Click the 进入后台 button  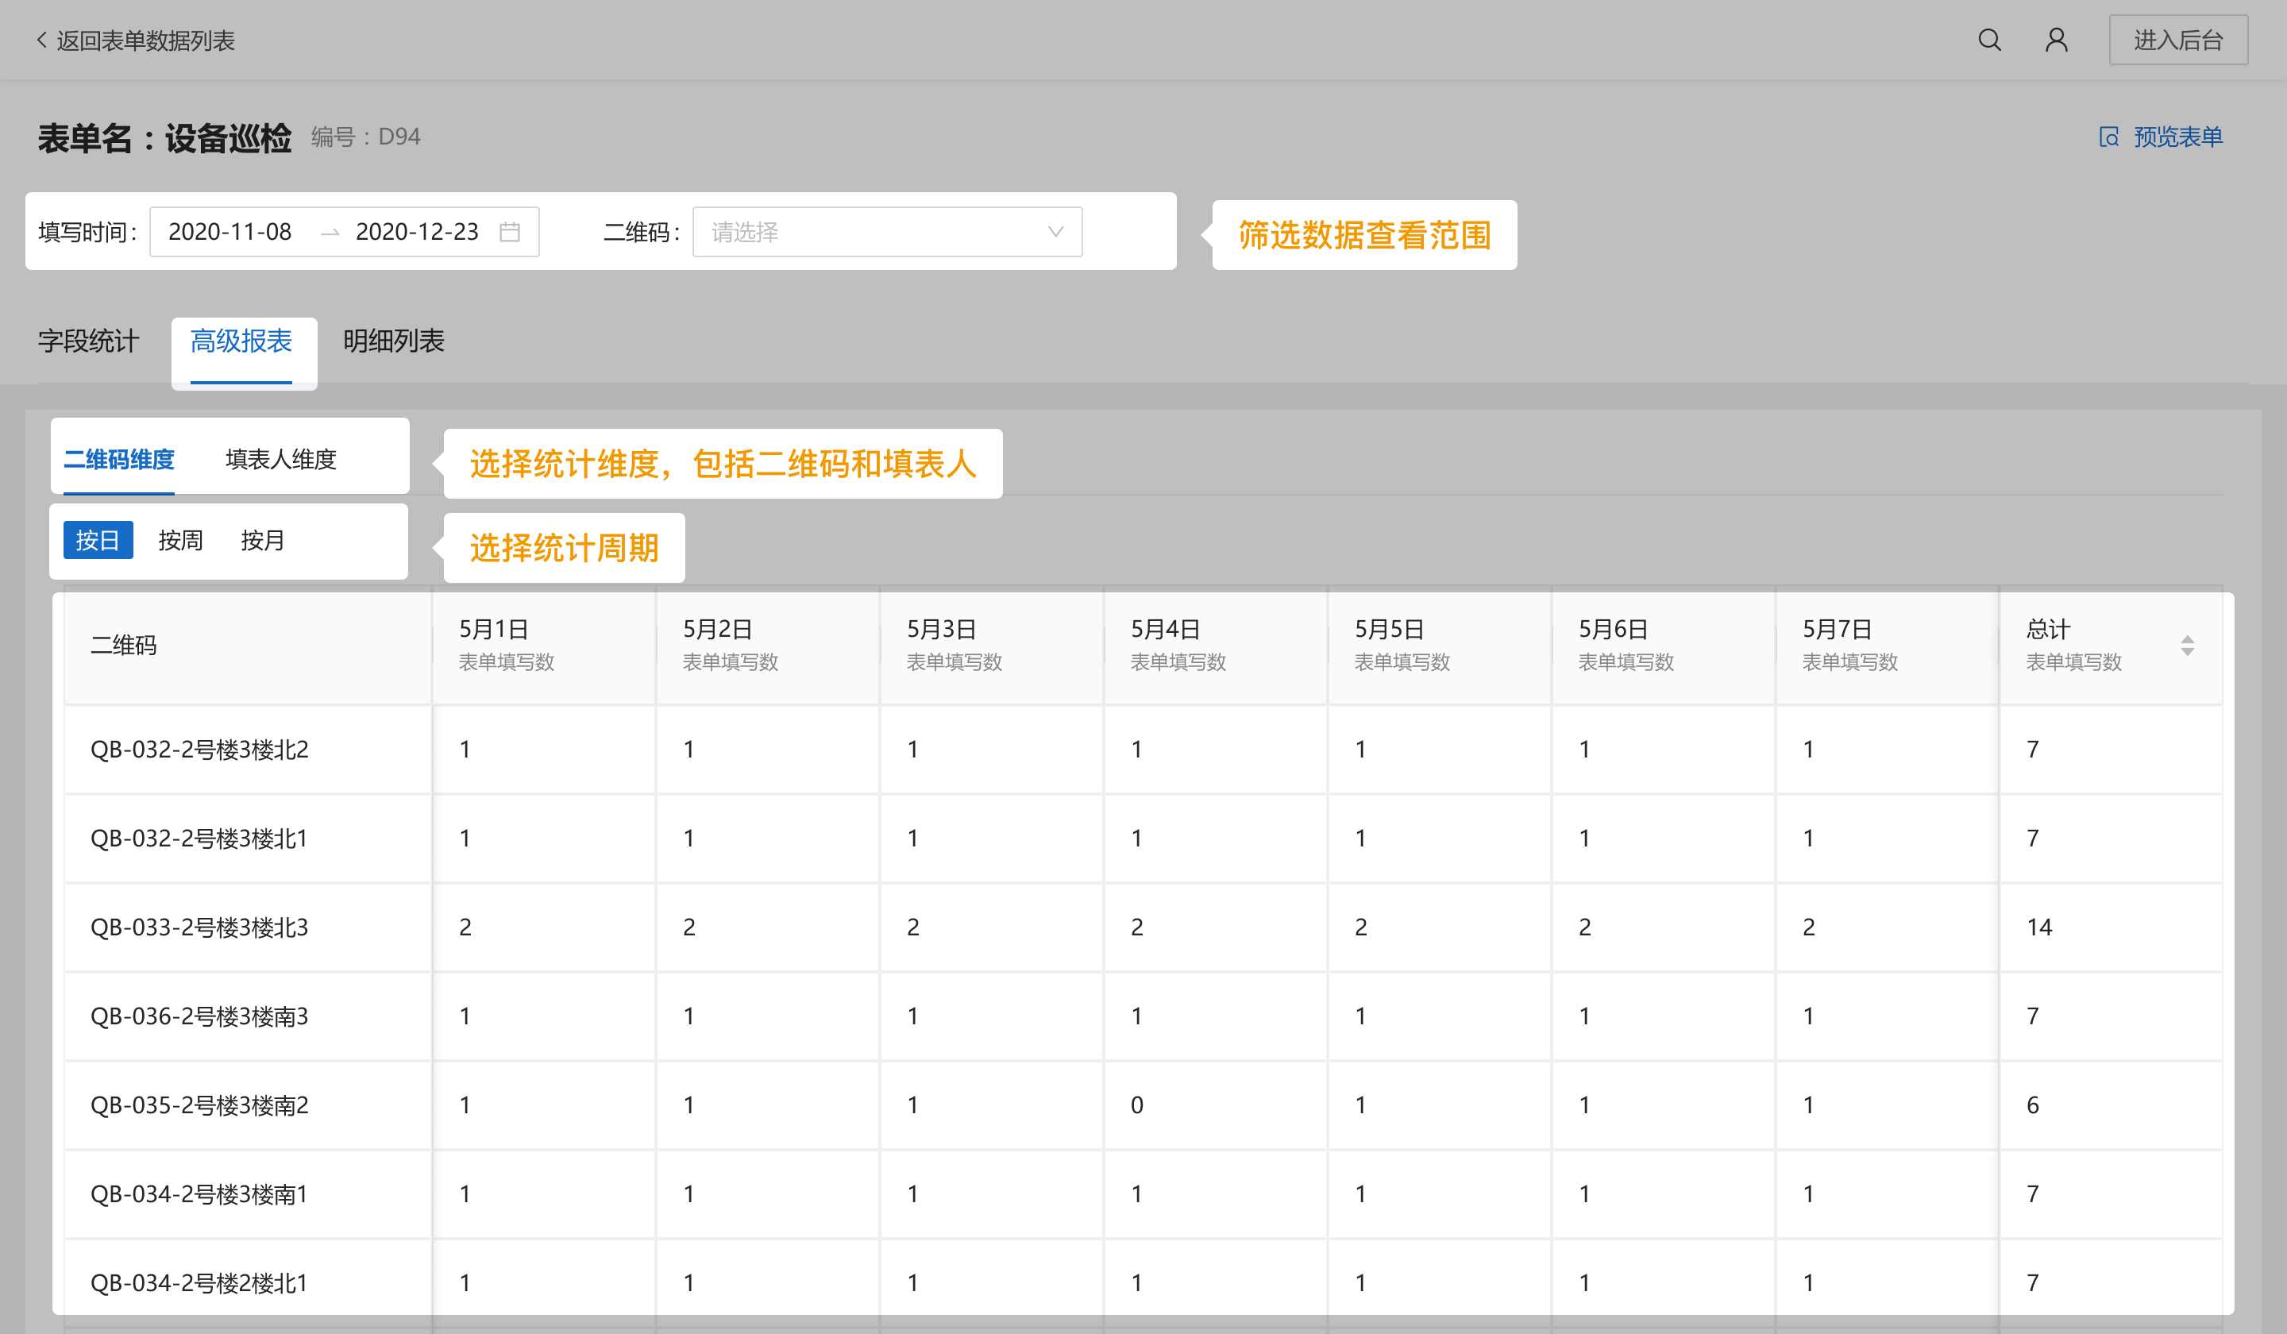[2178, 40]
